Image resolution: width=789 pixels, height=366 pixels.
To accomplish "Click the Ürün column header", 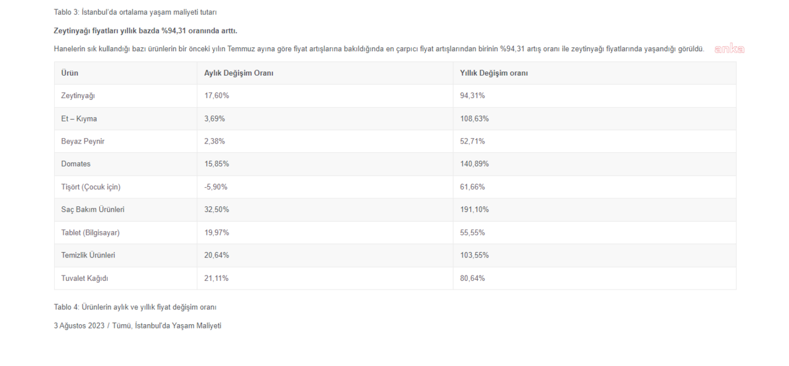I will coord(70,73).
